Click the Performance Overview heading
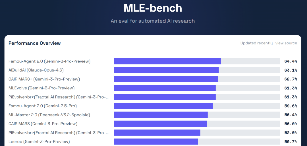The width and height of the screenshot is (307, 146). tap(35, 43)
